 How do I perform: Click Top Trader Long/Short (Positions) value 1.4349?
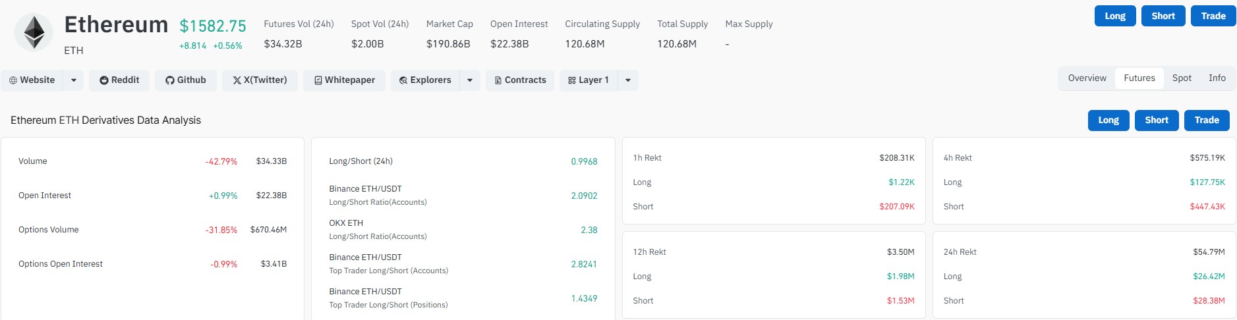(x=584, y=298)
